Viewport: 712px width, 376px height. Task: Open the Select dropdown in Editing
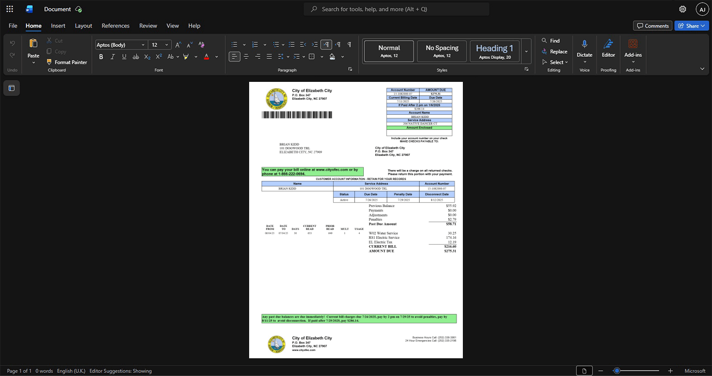555,62
